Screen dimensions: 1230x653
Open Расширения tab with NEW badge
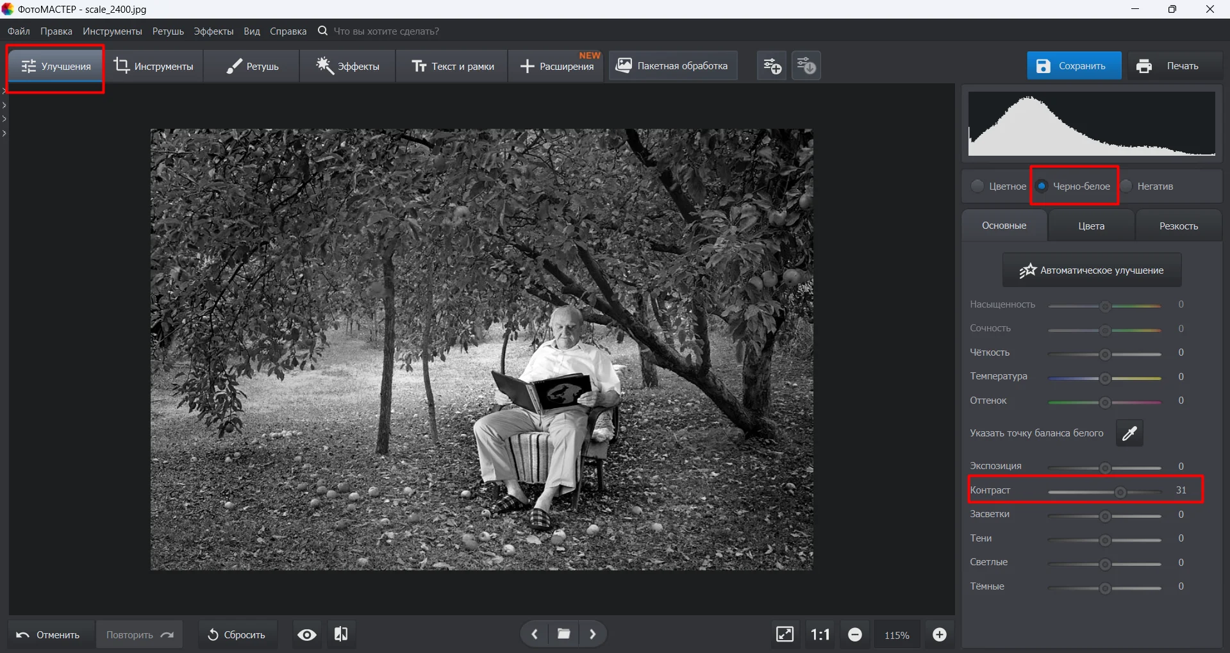(556, 67)
